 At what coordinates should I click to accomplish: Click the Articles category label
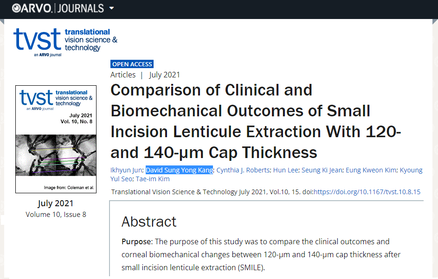pyautogui.click(x=123, y=75)
